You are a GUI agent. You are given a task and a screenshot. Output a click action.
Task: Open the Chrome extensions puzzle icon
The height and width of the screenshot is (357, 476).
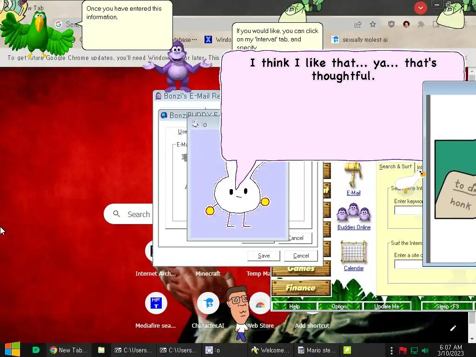tap(421, 24)
